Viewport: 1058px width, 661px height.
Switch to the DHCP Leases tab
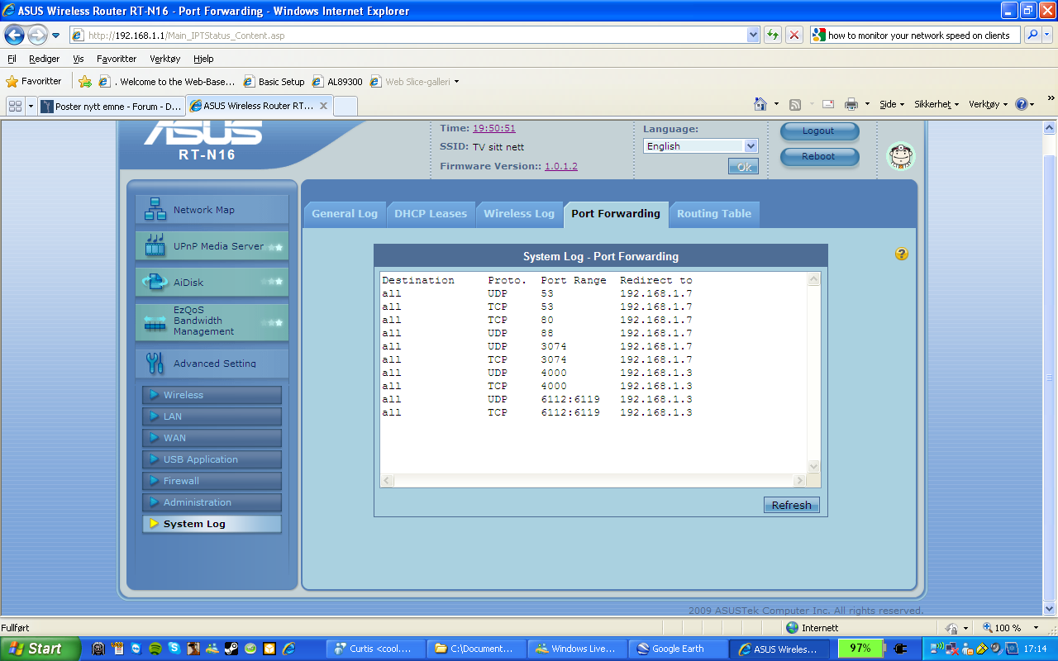[x=431, y=213]
